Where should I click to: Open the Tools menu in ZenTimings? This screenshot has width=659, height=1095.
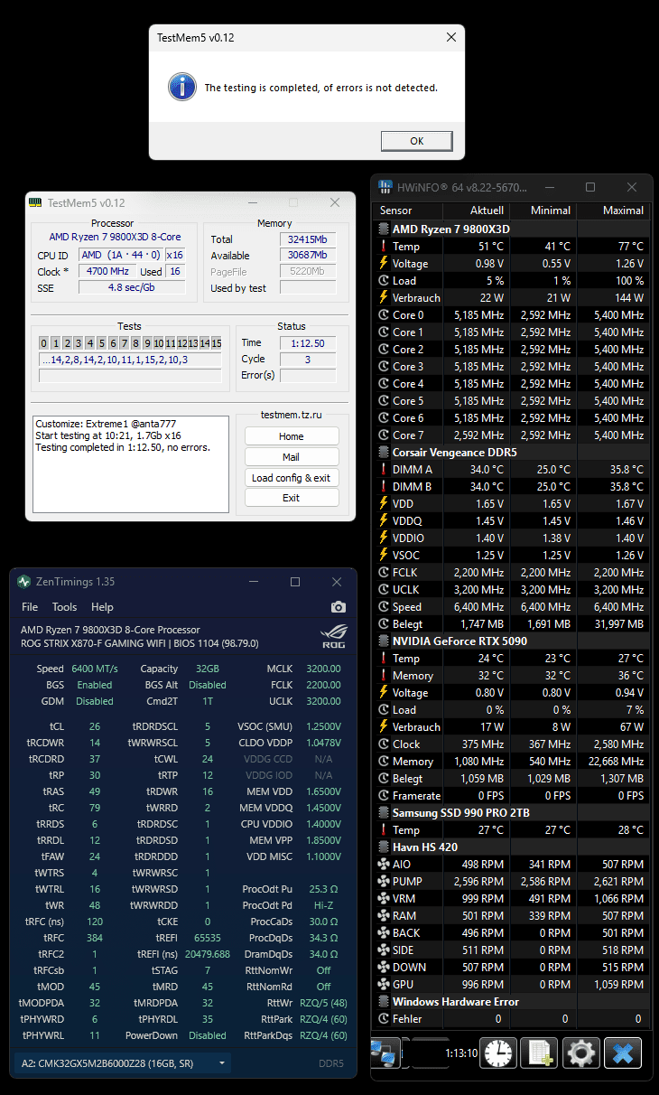[64, 607]
